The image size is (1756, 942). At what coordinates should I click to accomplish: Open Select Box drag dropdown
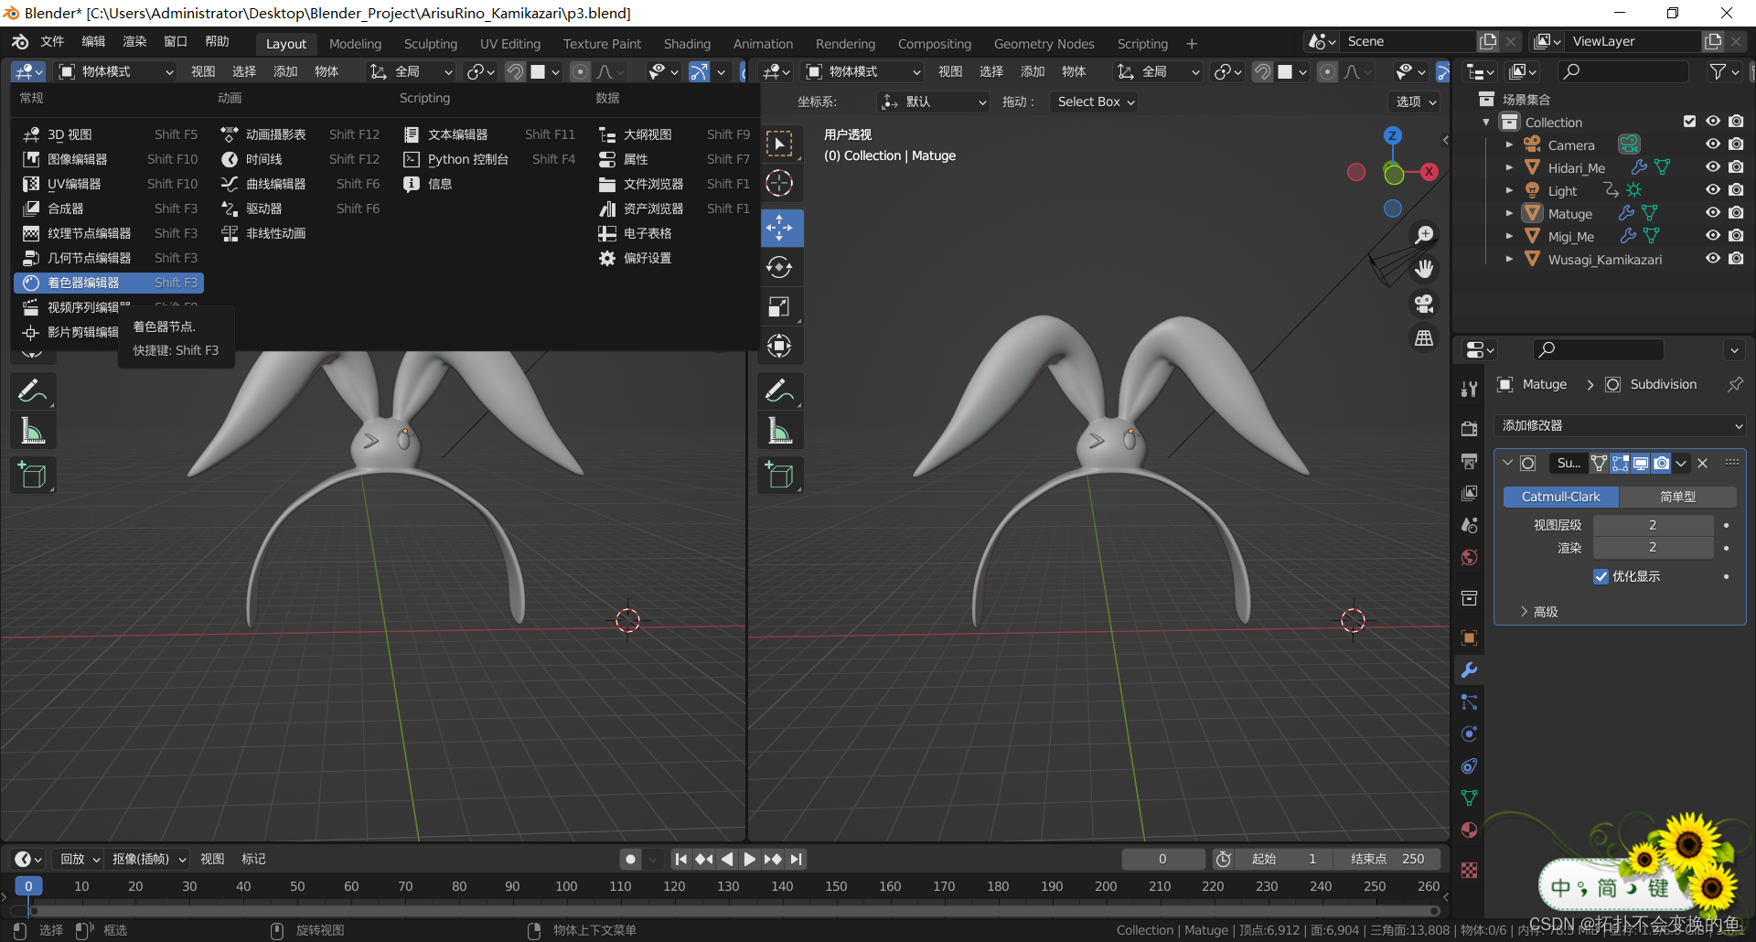[x=1095, y=102]
